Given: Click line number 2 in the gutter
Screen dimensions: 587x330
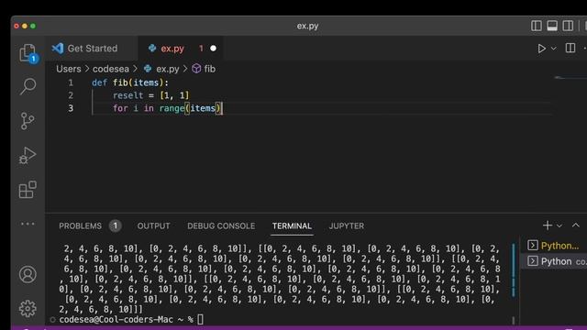Looking at the screenshot, I should [x=71, y=95].
